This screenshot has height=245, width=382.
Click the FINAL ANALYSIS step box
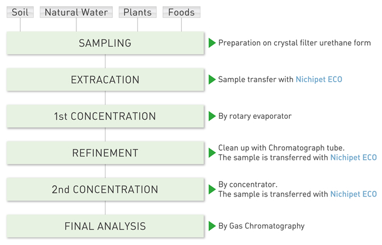coord(105,226)
